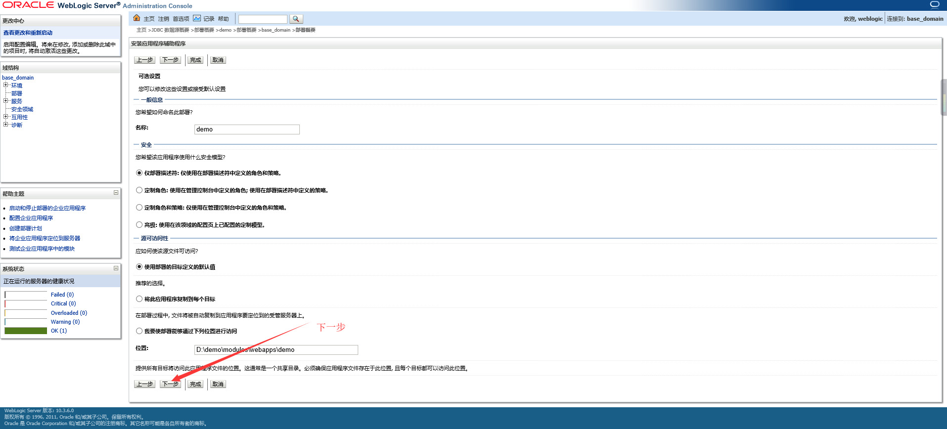The image size is (947, 429).
Task: Click the top 完成 button
Action: point(195,60)
